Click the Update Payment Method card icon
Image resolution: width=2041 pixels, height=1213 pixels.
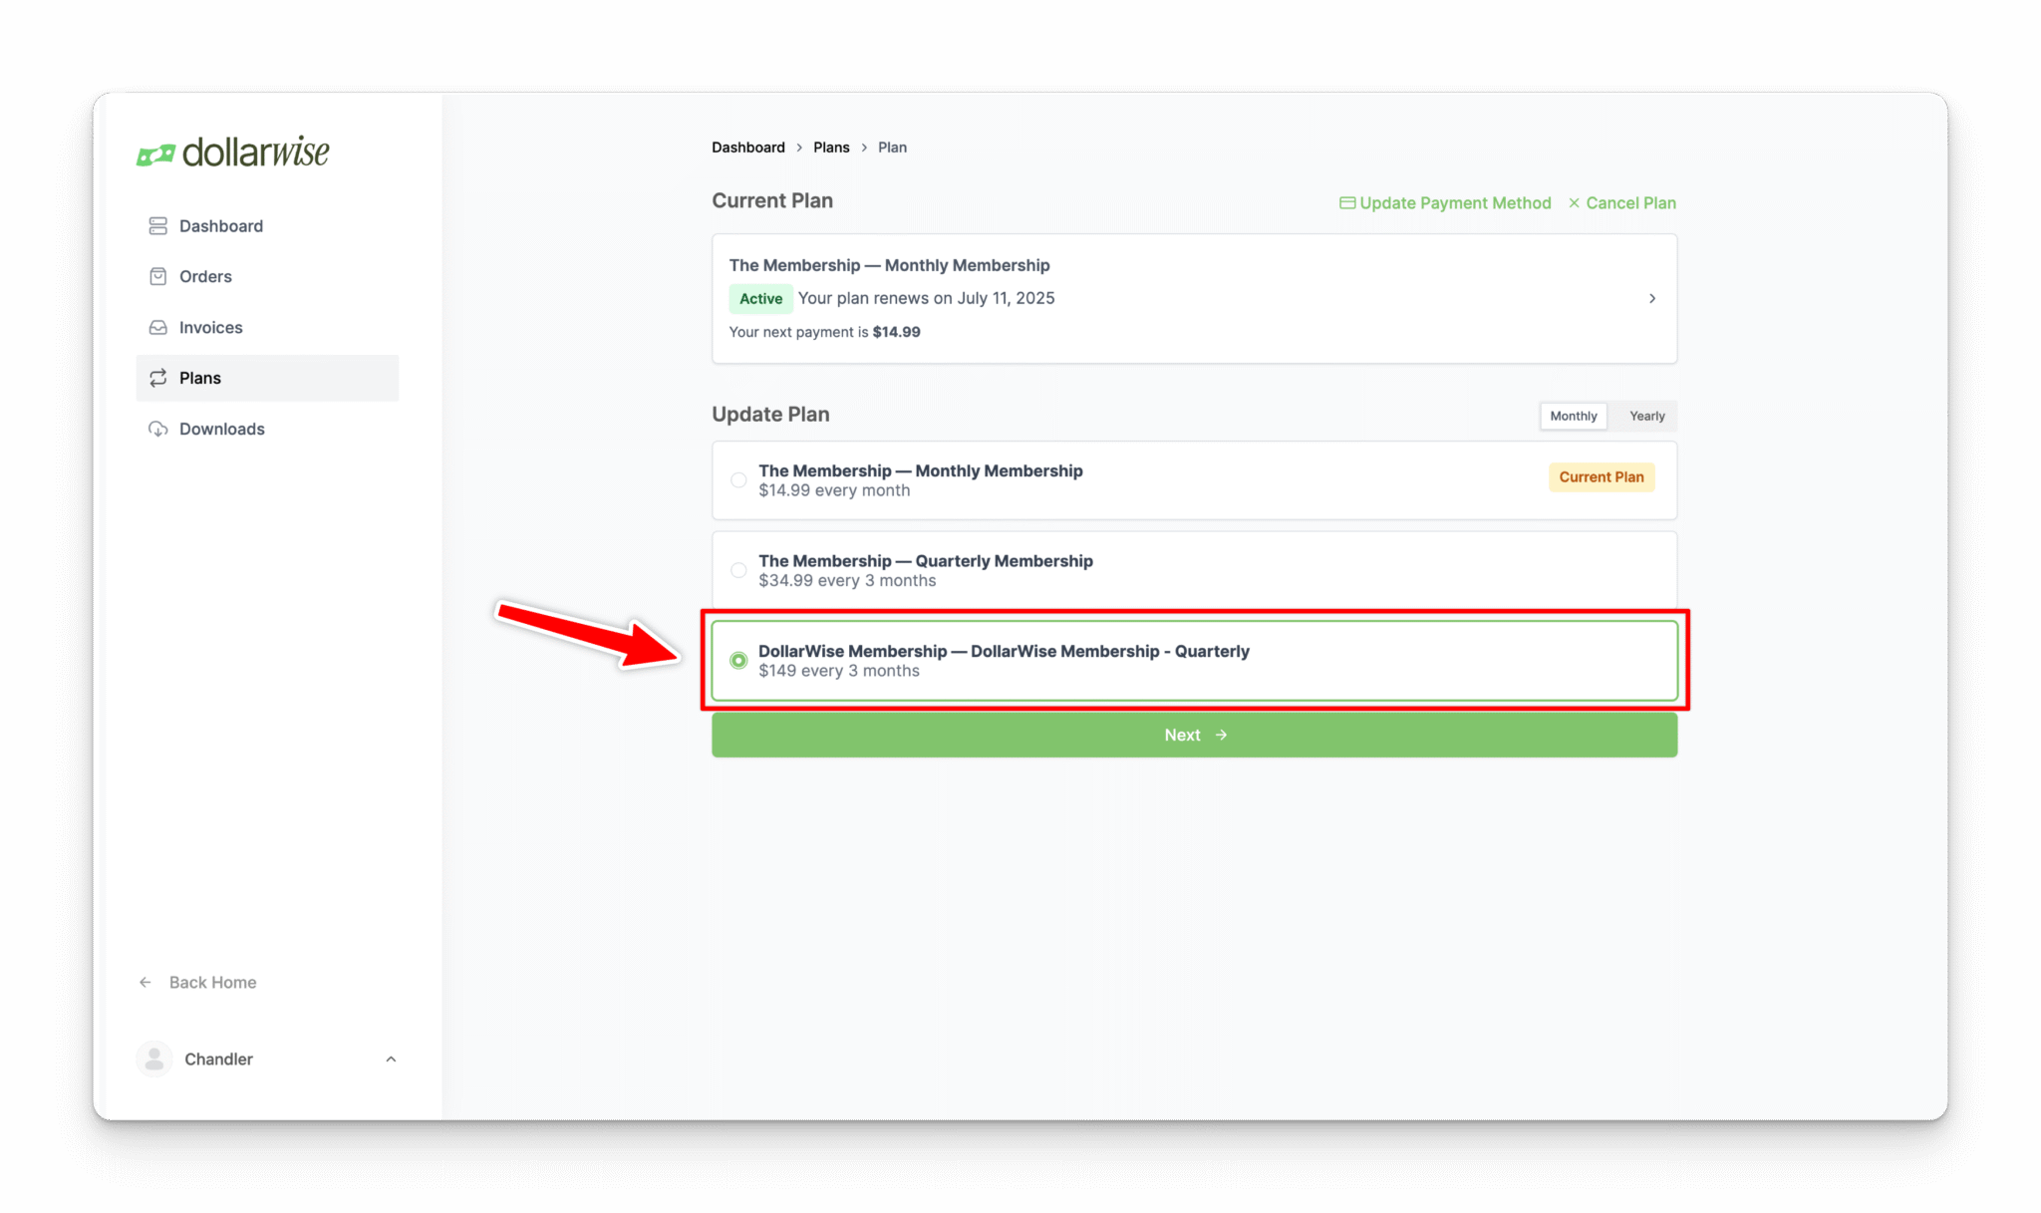pyautogui.click(x=1347, y=202)
